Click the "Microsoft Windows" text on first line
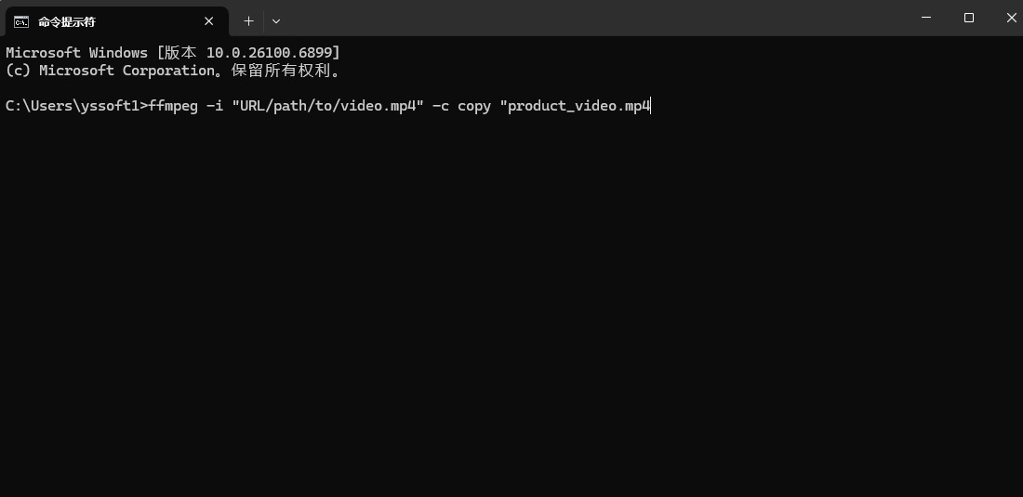Image resolution: width=1023 pixels, height=497 pixels. click(76, 53)
